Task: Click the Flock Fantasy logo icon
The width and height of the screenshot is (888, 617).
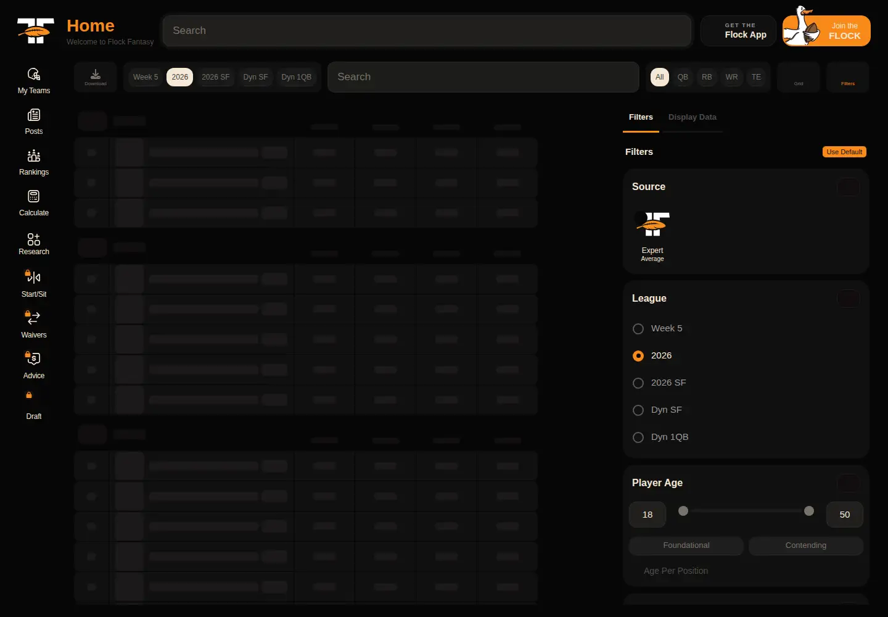Action: pos(36,31)
